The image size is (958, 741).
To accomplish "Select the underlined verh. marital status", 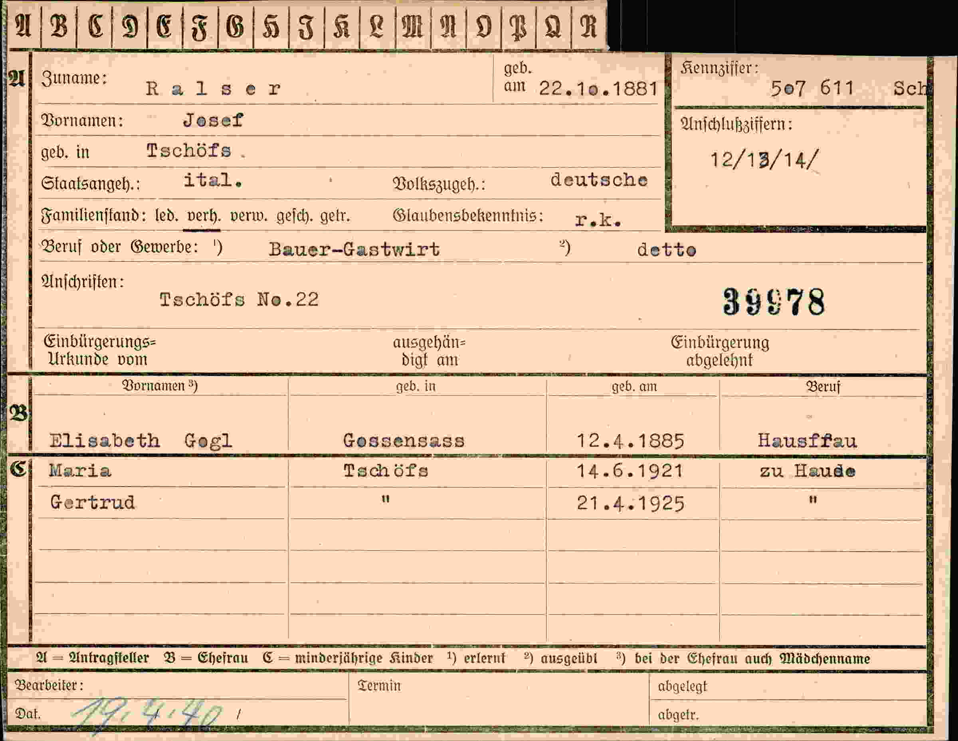I will pos(202,217).
